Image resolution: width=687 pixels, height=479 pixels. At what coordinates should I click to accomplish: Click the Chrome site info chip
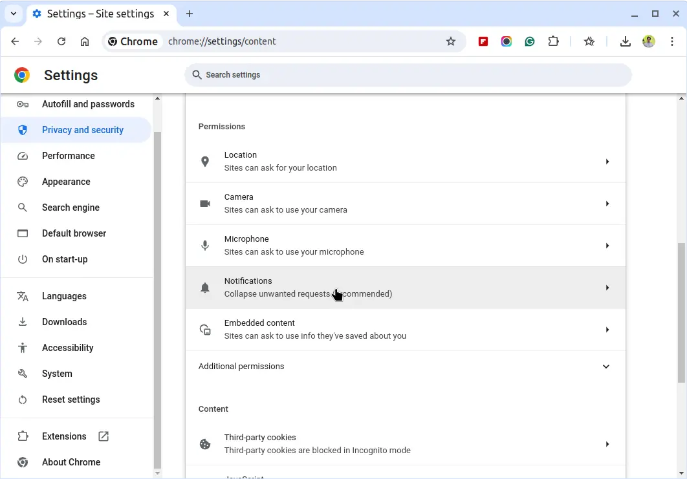click(133, 41)
